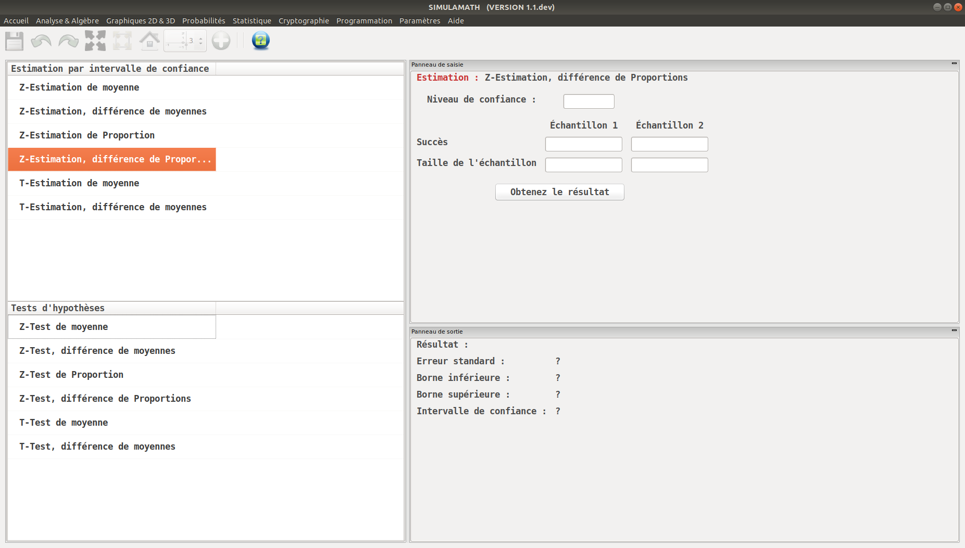Click the Niveau de confiance input field
The image size is (965, 548).
[x=588, y=101]
